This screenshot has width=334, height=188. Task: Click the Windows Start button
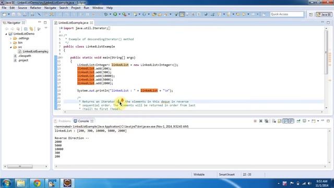(6, 183)
